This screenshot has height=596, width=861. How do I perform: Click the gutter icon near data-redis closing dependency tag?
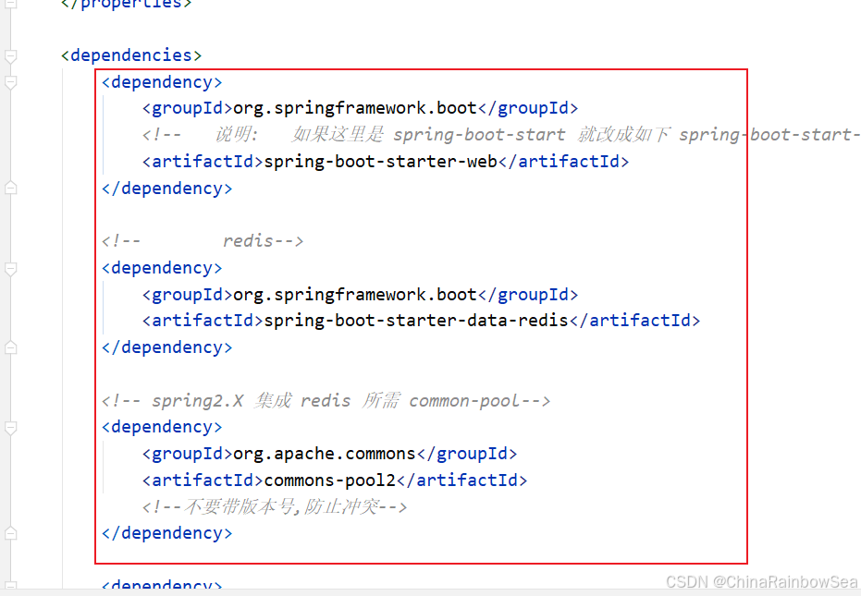(9, 347)
